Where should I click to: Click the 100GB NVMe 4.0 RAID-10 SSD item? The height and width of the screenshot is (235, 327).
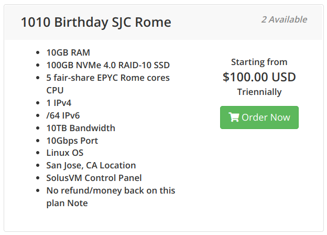108,65
